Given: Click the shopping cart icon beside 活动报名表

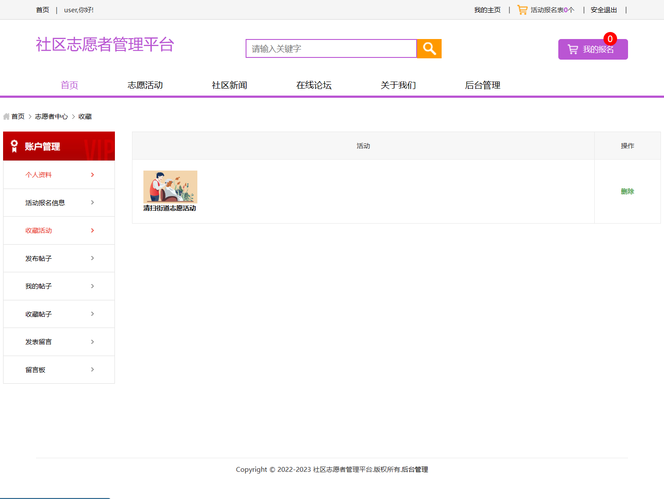Looking at the screenshot, I should pos(521,9).
